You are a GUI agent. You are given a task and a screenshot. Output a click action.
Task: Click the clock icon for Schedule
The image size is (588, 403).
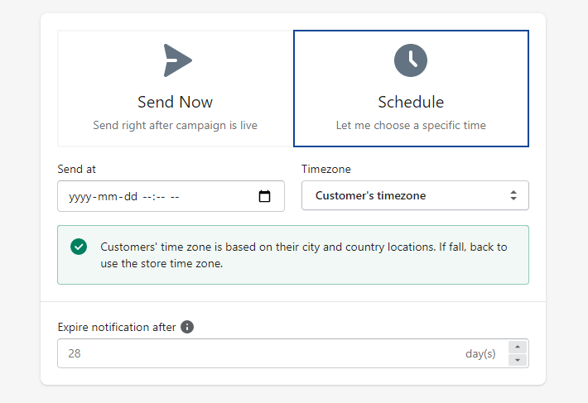click(411, 60)
